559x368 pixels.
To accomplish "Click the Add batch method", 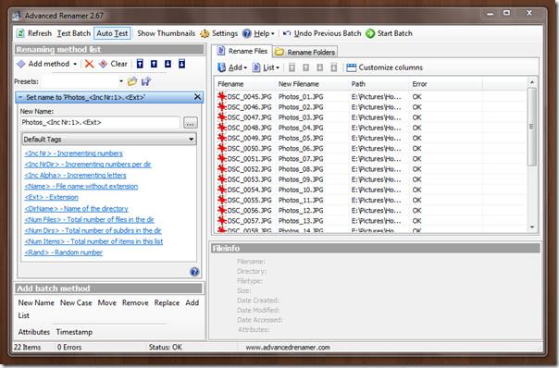I will (193, 302).
